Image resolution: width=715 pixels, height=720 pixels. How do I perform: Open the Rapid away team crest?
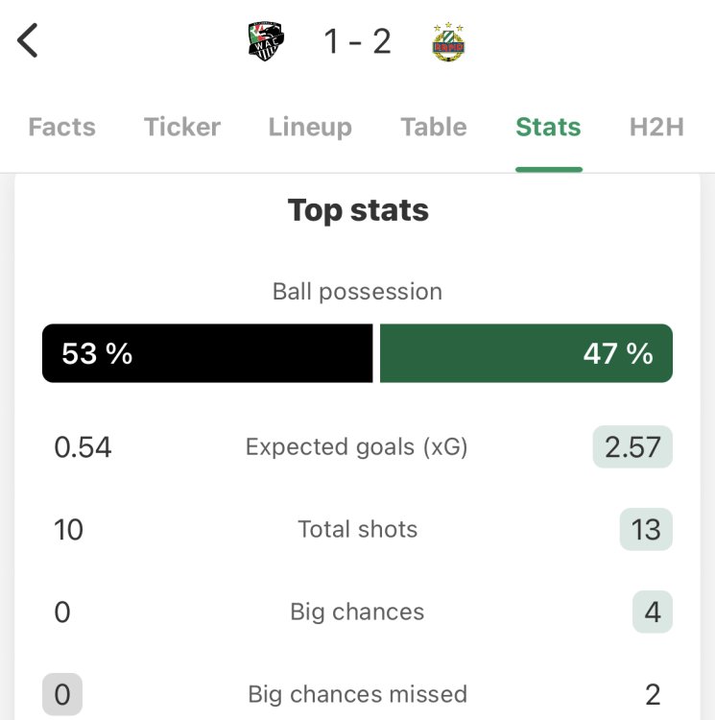pos(448,42)
